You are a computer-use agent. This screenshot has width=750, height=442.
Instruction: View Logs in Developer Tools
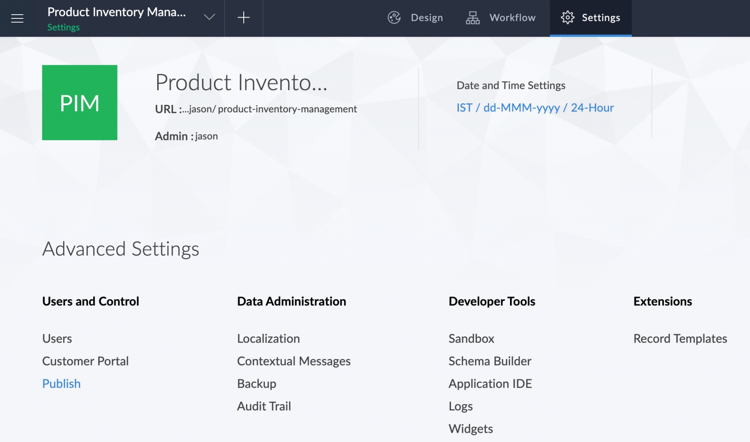pos(460,406)
